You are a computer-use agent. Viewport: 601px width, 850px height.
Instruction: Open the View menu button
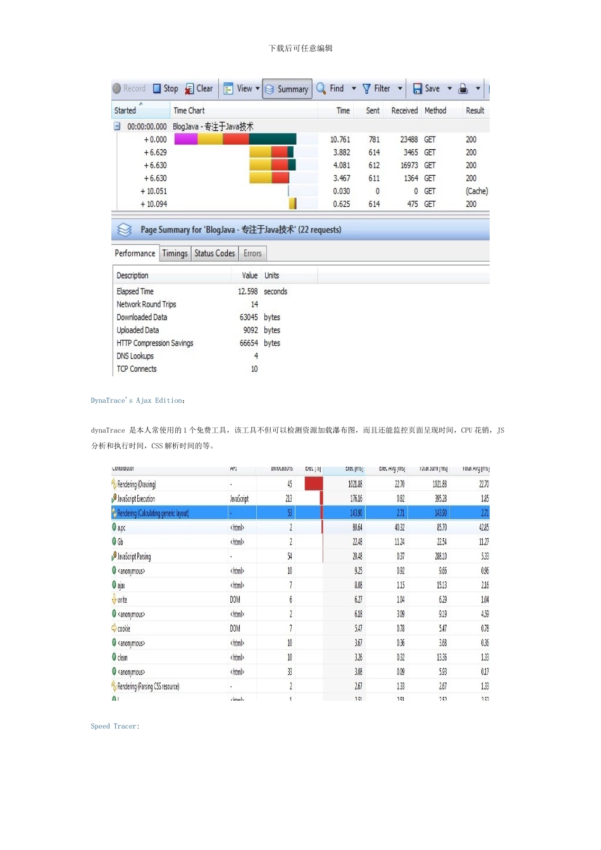[238, 89]
